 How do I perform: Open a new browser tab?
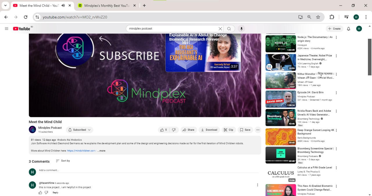click(x=144, y=6)
